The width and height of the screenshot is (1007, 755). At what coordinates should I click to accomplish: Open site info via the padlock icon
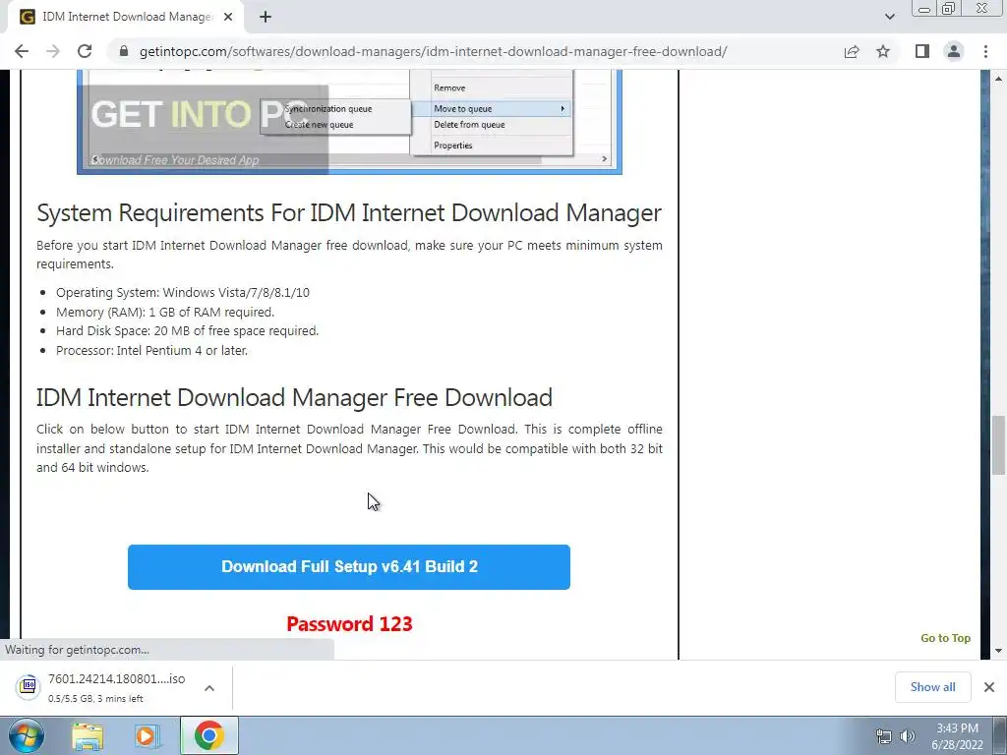[125, 51]
